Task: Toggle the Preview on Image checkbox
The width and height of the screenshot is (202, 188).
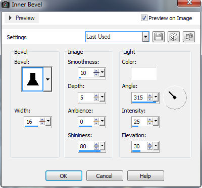Action: click(x=144, y=18)
